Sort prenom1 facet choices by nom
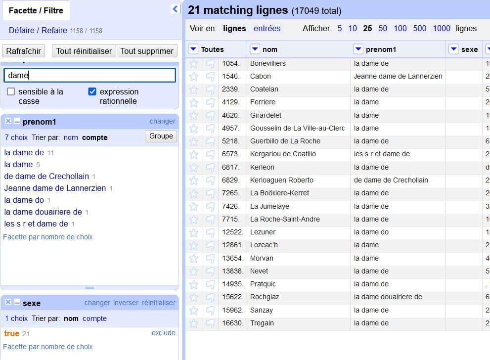The image size is (490, 360). click(71, 137)
